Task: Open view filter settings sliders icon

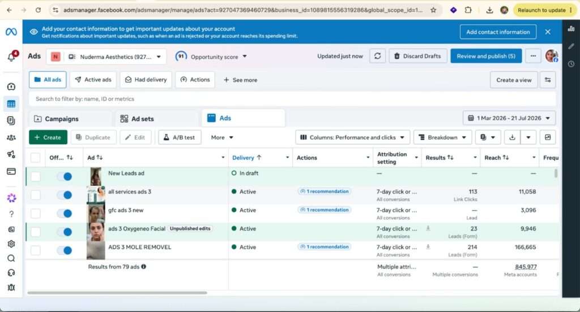Action: coord(548,80)
